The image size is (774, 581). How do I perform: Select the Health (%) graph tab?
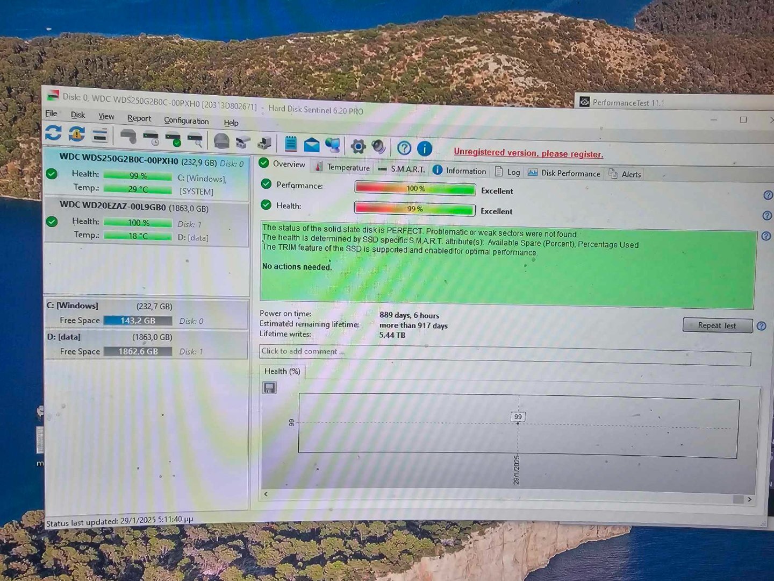282,371
